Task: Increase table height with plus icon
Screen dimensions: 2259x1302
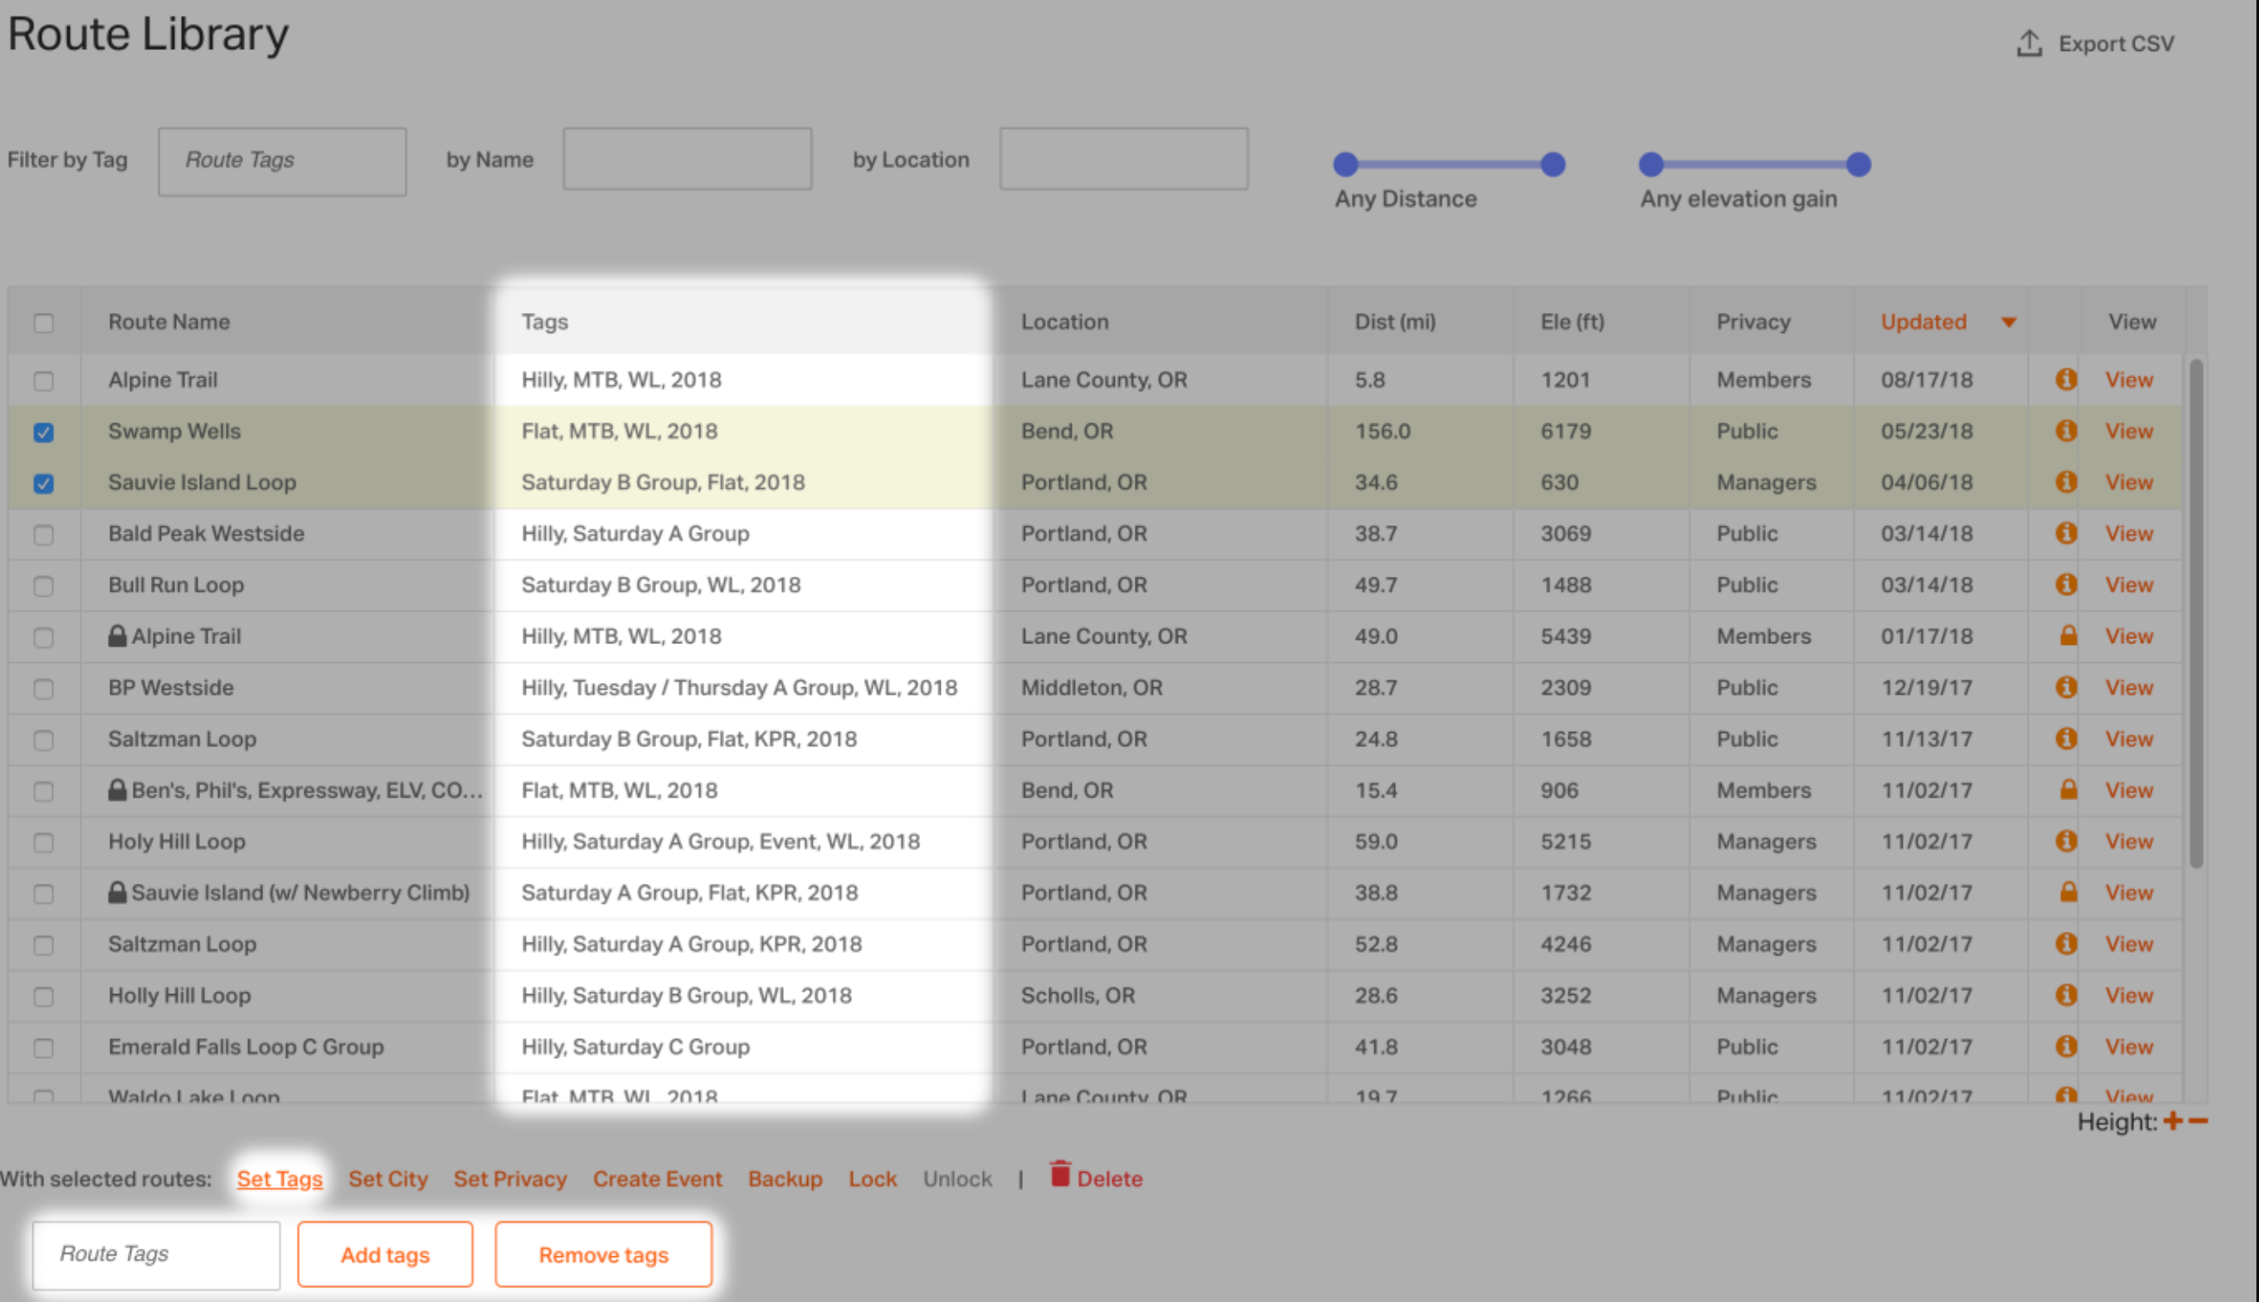Action: pyautogui.click(x=2173, y=1120)
